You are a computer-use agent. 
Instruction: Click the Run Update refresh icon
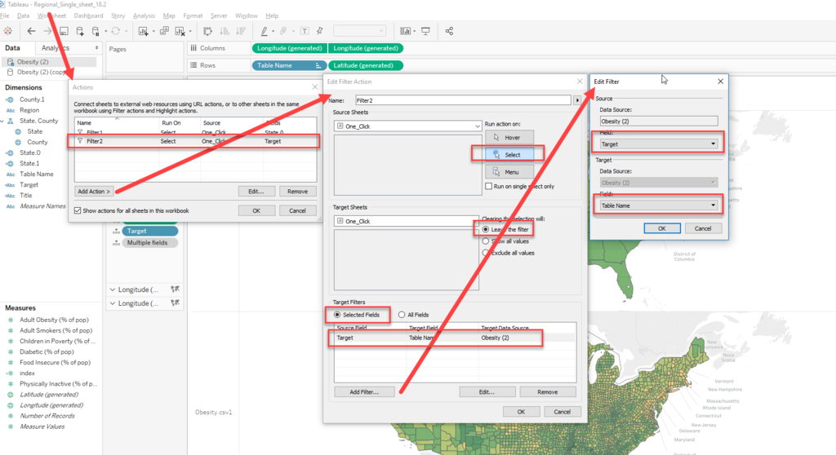pyautogui.click(x=116, y=31)
